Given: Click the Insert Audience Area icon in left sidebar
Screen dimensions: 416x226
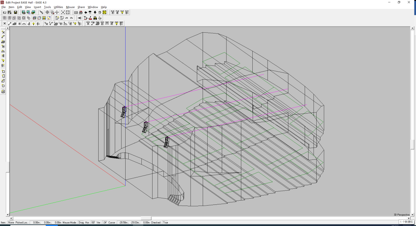Looking at the screenshot, I should 3,51.
